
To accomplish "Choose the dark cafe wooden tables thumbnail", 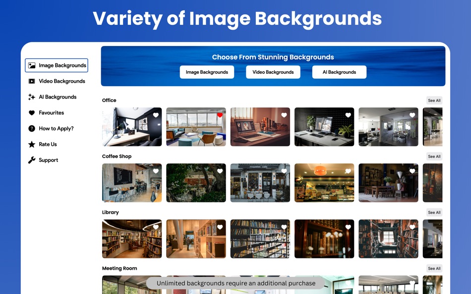I will pos(388,183).
